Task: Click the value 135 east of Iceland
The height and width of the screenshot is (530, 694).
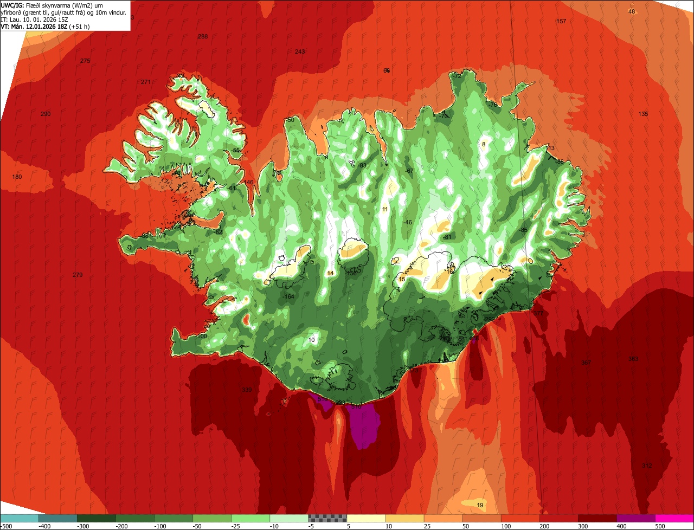Action: tap(643, 114)
